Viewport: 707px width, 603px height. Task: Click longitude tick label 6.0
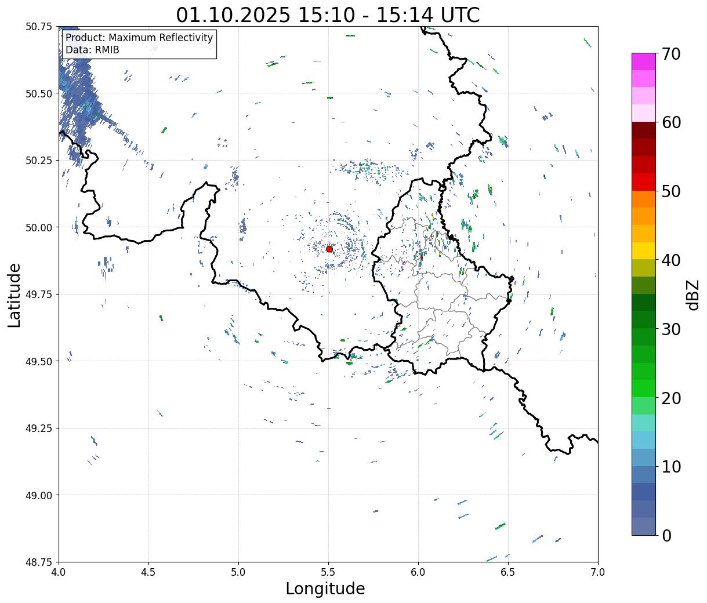418,572
